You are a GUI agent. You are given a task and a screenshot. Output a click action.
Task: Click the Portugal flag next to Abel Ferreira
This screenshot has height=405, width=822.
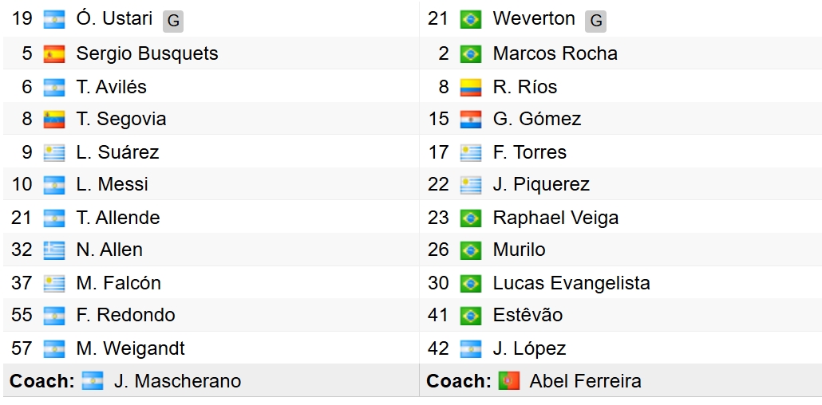coord(508,381)
